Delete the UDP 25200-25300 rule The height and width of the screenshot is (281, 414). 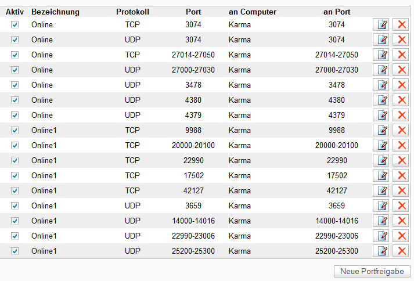[x=401, y=251]
